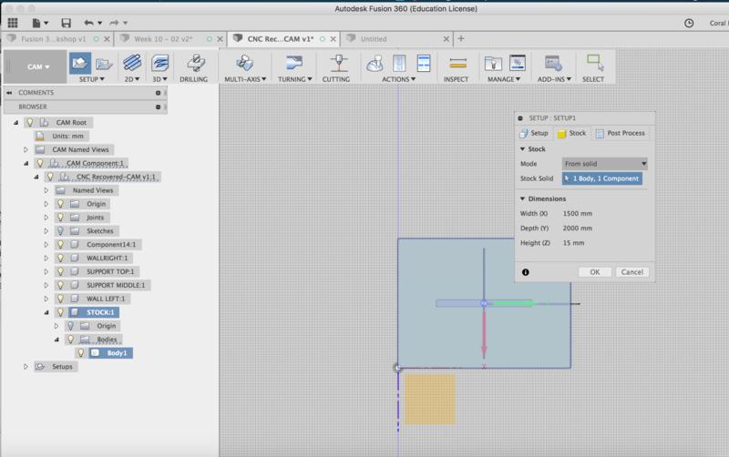Click the Simulate action icon
729x457 pixels.
point(375,63)
